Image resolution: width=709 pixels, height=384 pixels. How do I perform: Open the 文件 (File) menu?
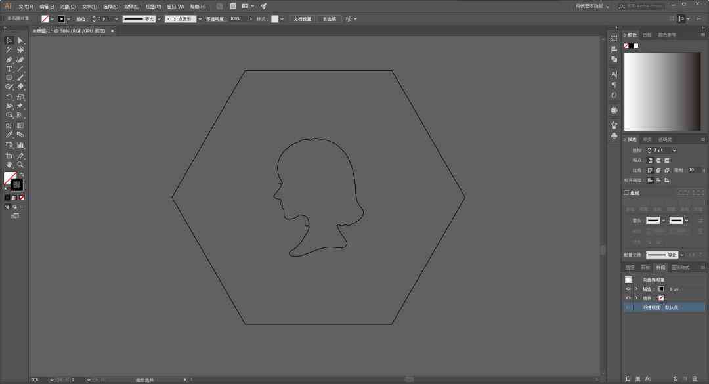(x=26, y=7)
